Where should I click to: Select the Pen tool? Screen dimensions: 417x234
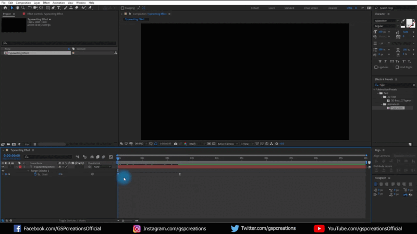(x=53, y=8)
